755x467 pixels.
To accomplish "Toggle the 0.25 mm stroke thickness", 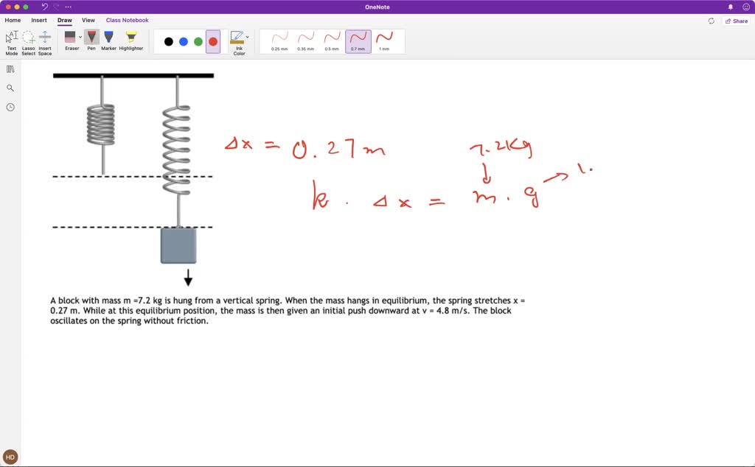I will click(279, 41).
